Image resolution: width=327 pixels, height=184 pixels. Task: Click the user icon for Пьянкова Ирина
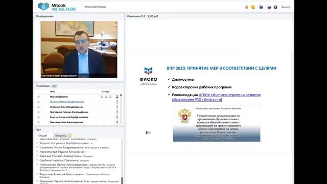tap(117, 102)
